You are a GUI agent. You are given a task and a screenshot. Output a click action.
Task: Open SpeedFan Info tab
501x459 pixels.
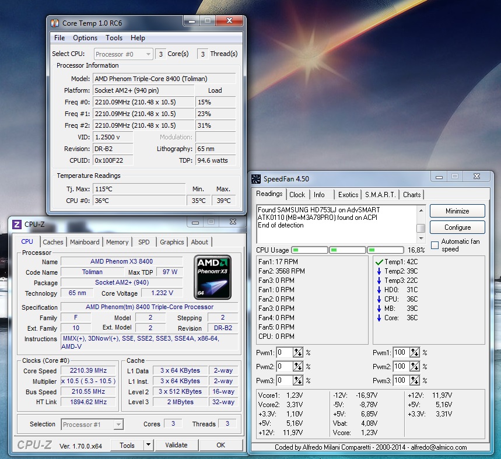(x=319, y=195)
